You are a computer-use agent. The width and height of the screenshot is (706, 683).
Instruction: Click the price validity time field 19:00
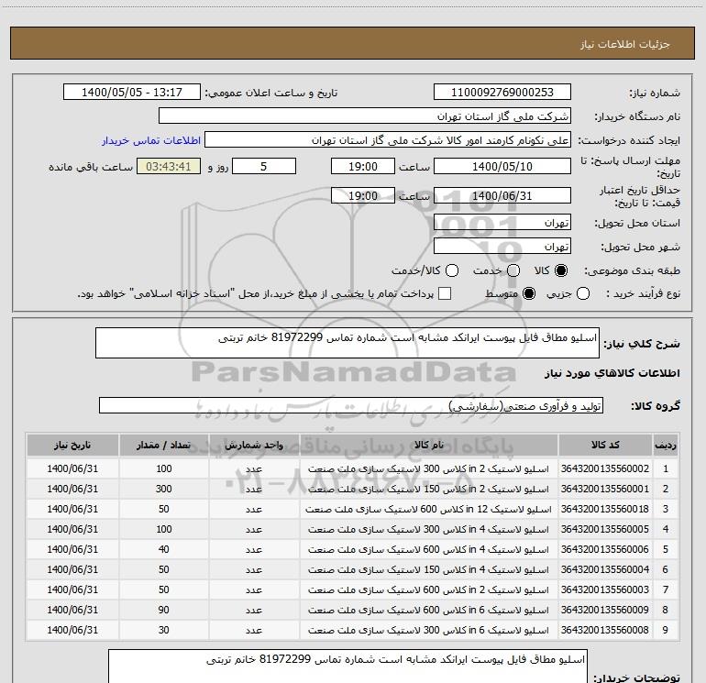[363, 196]
